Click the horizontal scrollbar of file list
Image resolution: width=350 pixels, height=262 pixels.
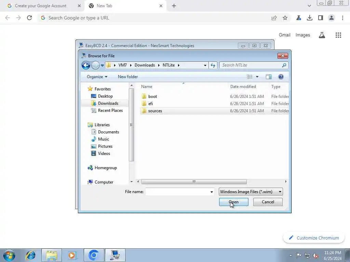coord(194,181)
